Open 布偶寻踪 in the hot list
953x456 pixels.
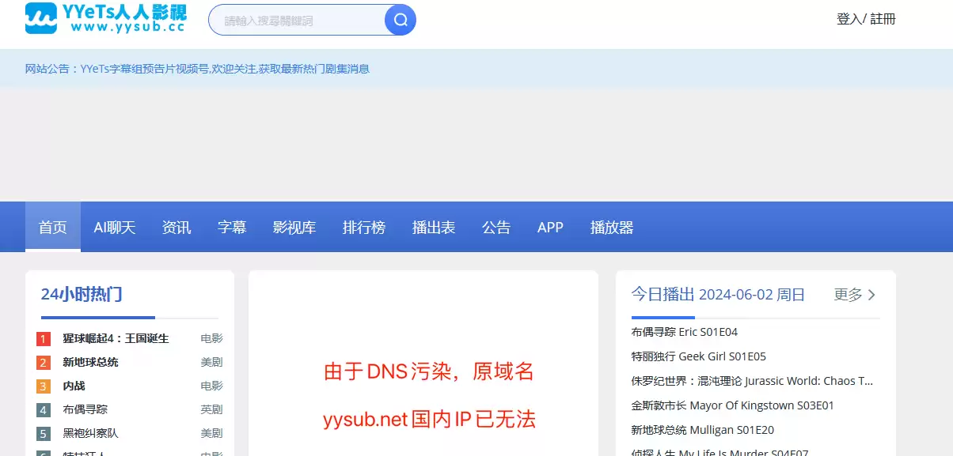coord(85,409)
